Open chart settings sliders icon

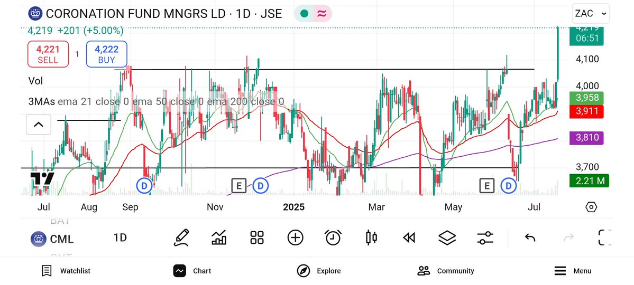point(485,237)
